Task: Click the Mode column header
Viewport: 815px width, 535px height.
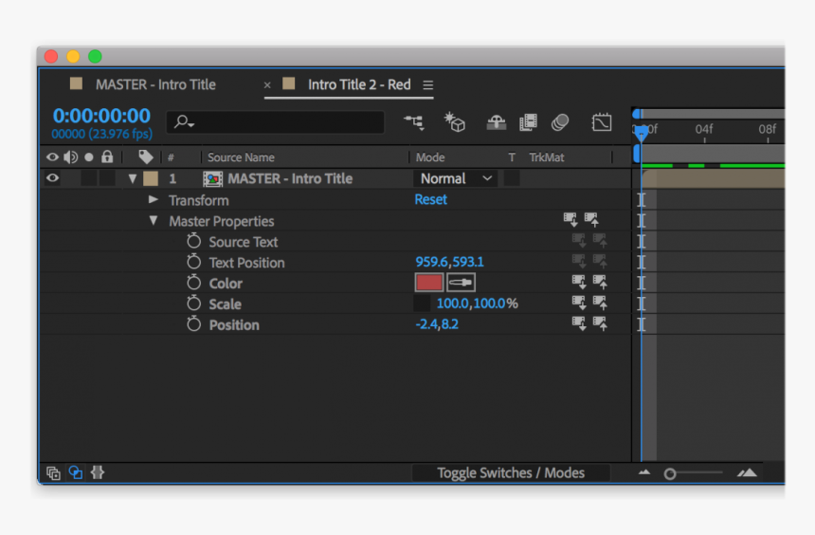Action: click(430, 157)
